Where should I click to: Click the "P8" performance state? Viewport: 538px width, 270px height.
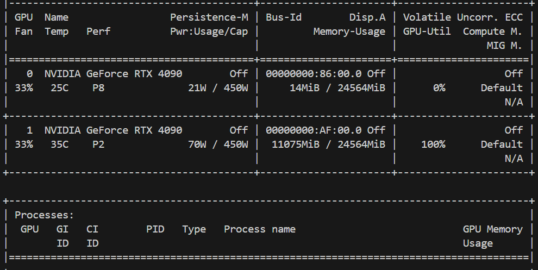(x=98, y=88)
